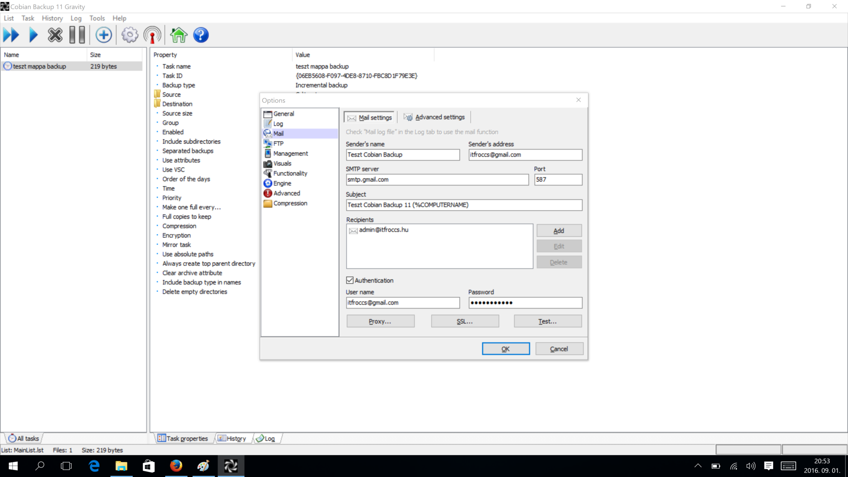Viewport: 848px width, 477px height.
Task: Click the remote connection antenna icon
Action: click(152, 35)
